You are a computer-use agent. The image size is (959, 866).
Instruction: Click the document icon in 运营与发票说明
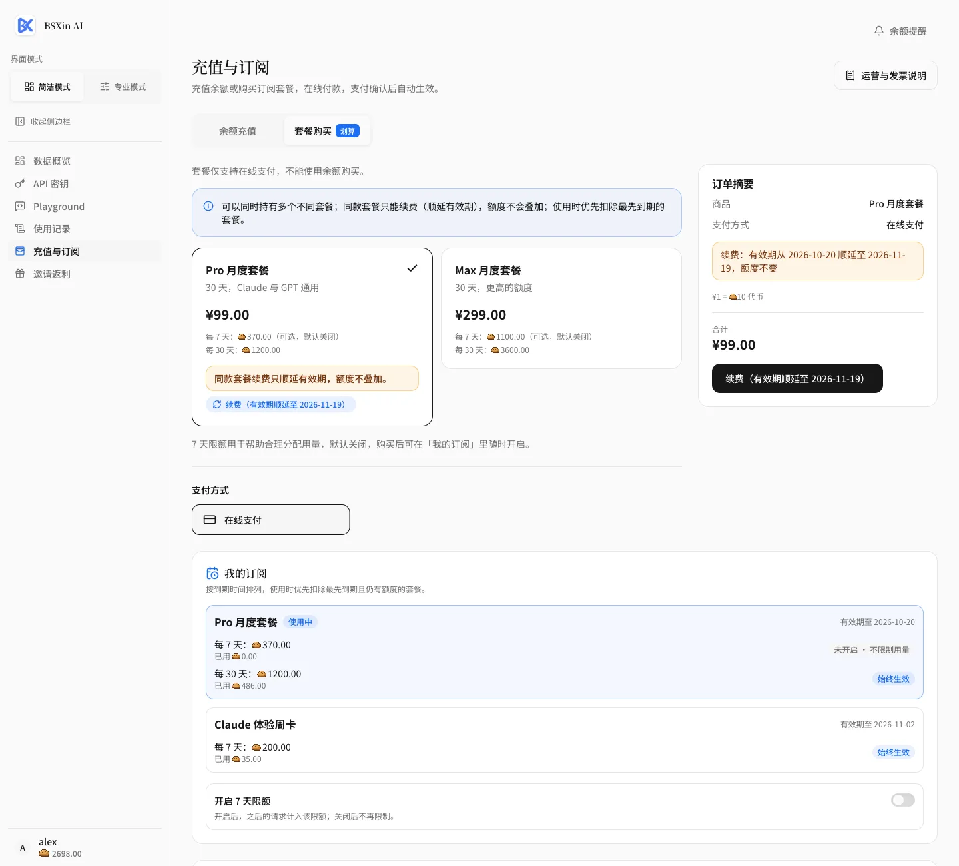[850, 75]
